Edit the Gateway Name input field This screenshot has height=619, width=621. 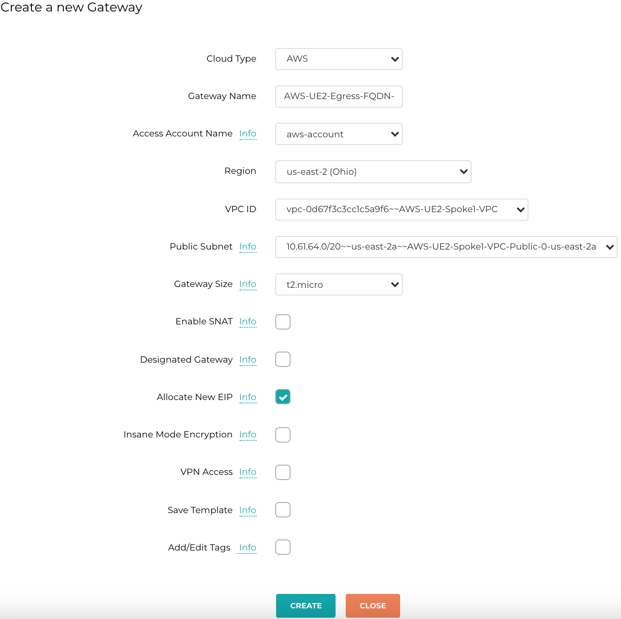(x=339, y=97)
